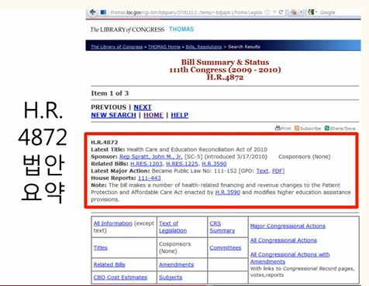Open the All Information link

(113, 223)
